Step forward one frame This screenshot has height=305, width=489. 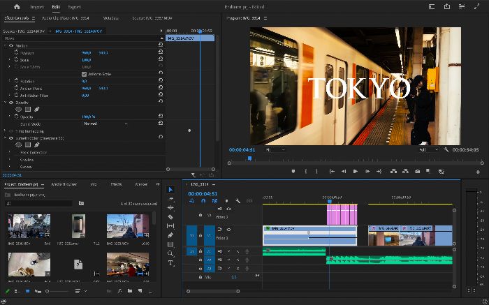point(367,172)
